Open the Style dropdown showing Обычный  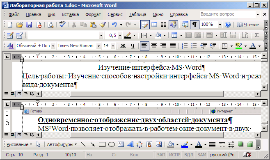coord(53,46)
